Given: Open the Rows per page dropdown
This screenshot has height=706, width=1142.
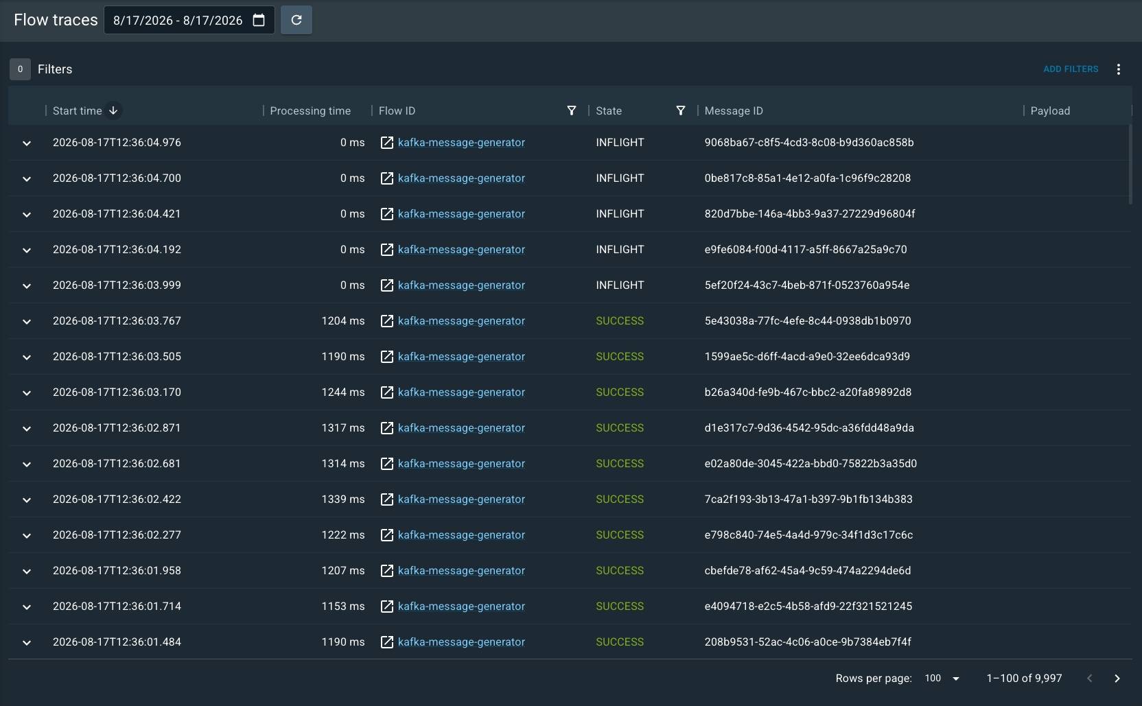Looking at the screenshot, I should (942, 679).
